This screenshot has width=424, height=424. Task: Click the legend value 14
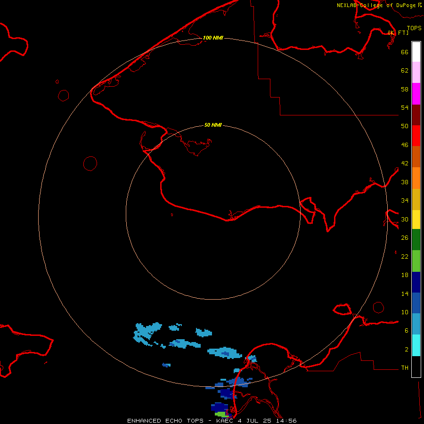tap(405, 294)
